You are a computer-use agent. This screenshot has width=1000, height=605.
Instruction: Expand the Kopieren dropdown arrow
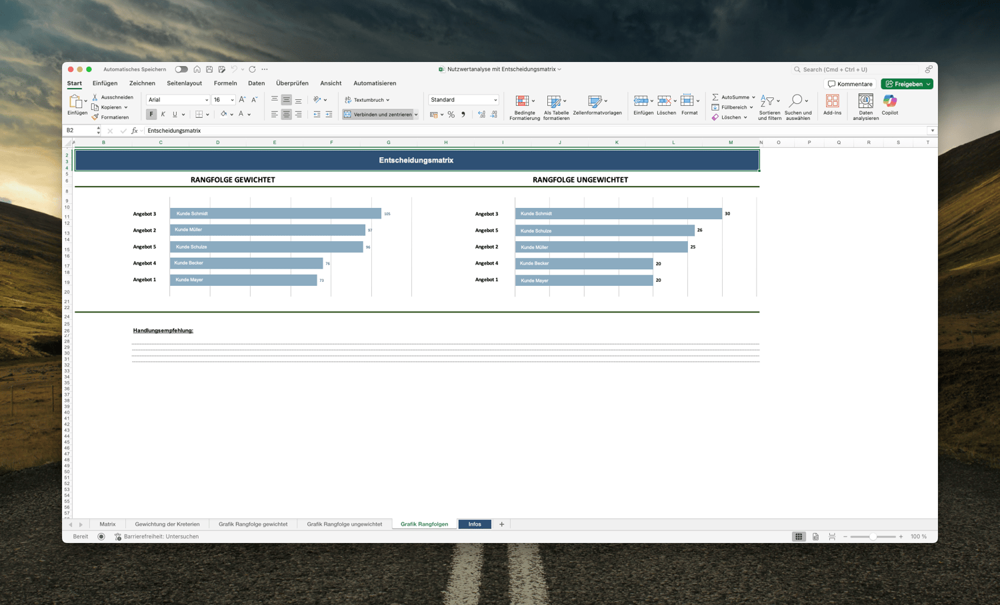click(x=126, y=107)
